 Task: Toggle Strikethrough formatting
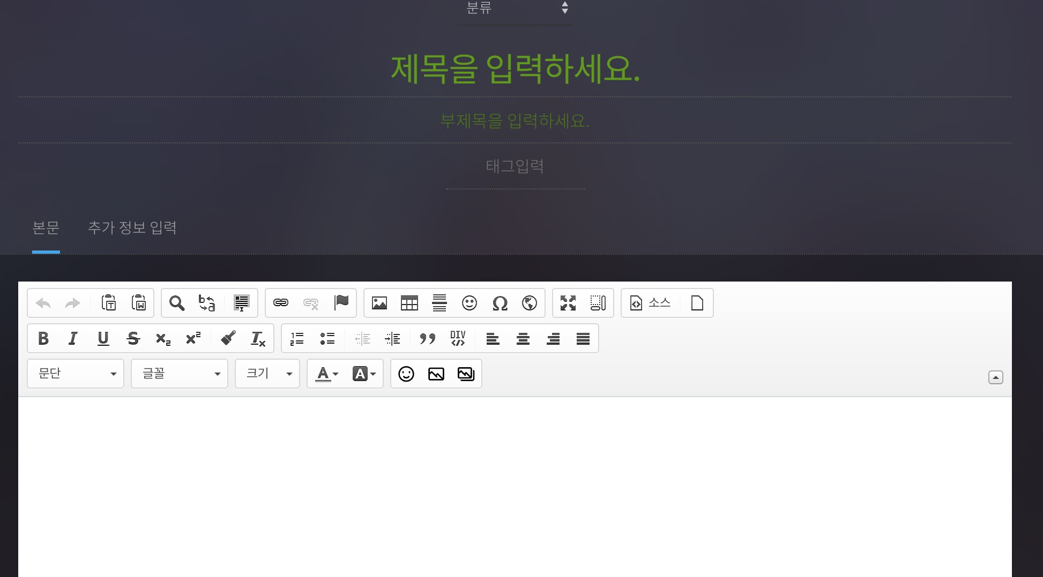pyautogui.click(x=133, y=338)
